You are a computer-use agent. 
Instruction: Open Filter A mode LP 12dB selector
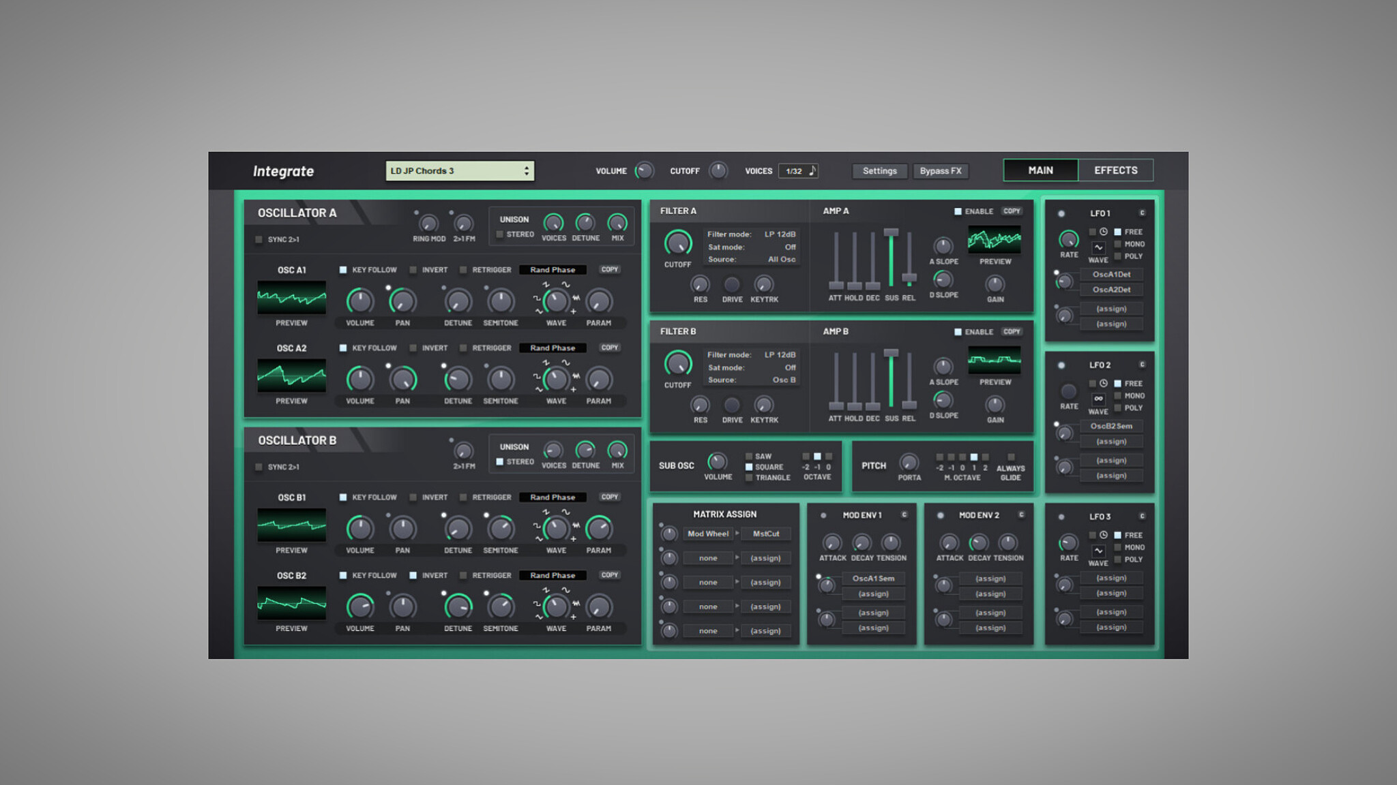[x=779, y=234]
